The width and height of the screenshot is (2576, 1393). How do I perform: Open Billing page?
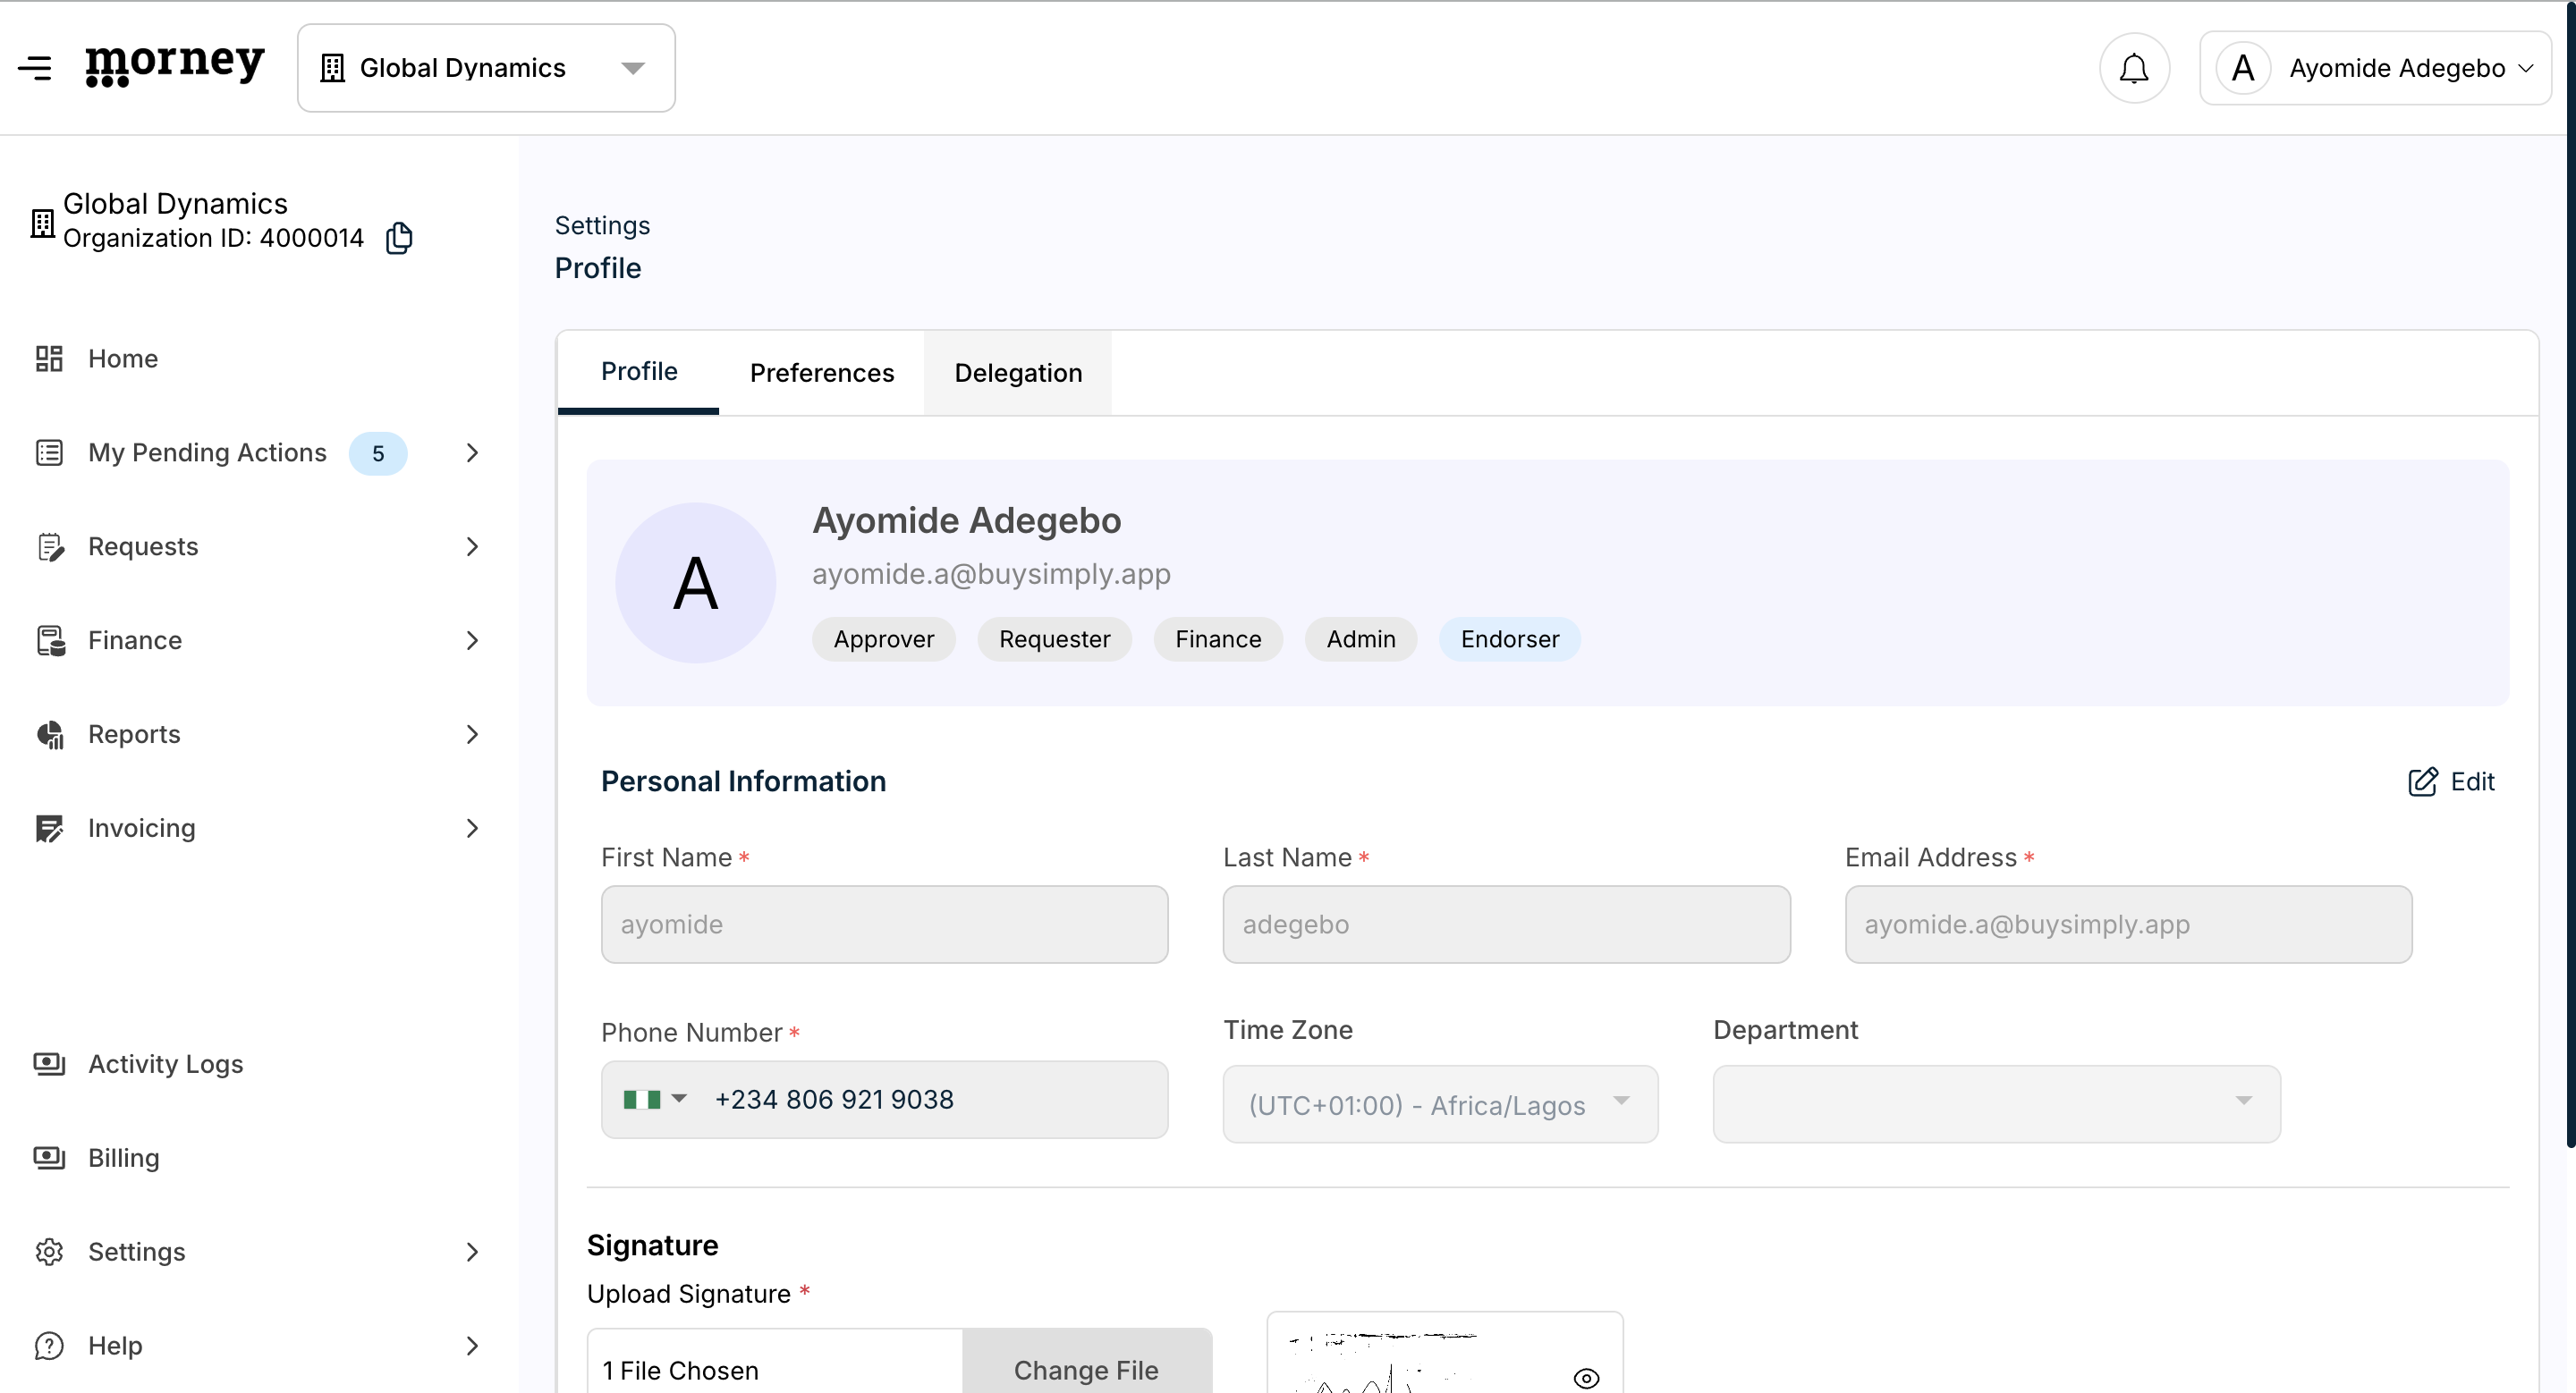pyautogui.click(x=124, y=1158)
